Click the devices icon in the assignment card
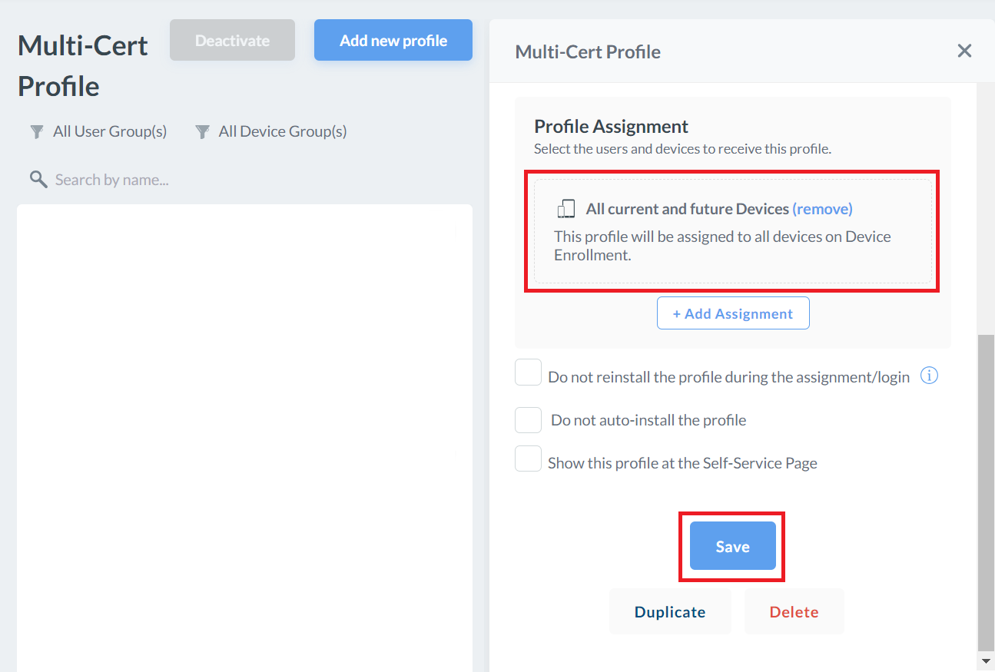 tap(566, 209)
